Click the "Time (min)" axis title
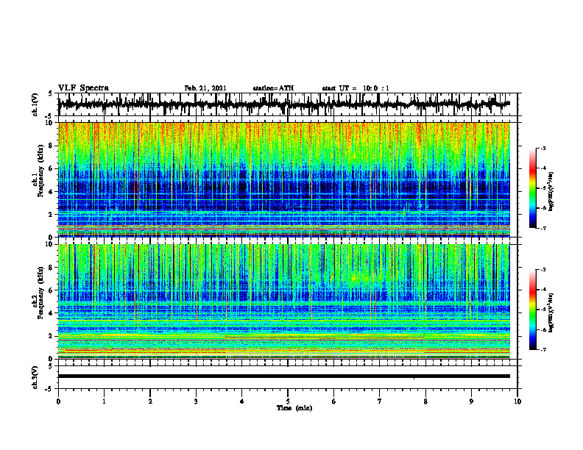The width and height of the screenshot is (583, 450). (294, 408)
